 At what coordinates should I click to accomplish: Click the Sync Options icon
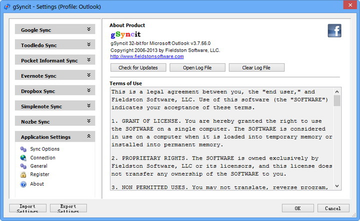[x=23, y=149]
